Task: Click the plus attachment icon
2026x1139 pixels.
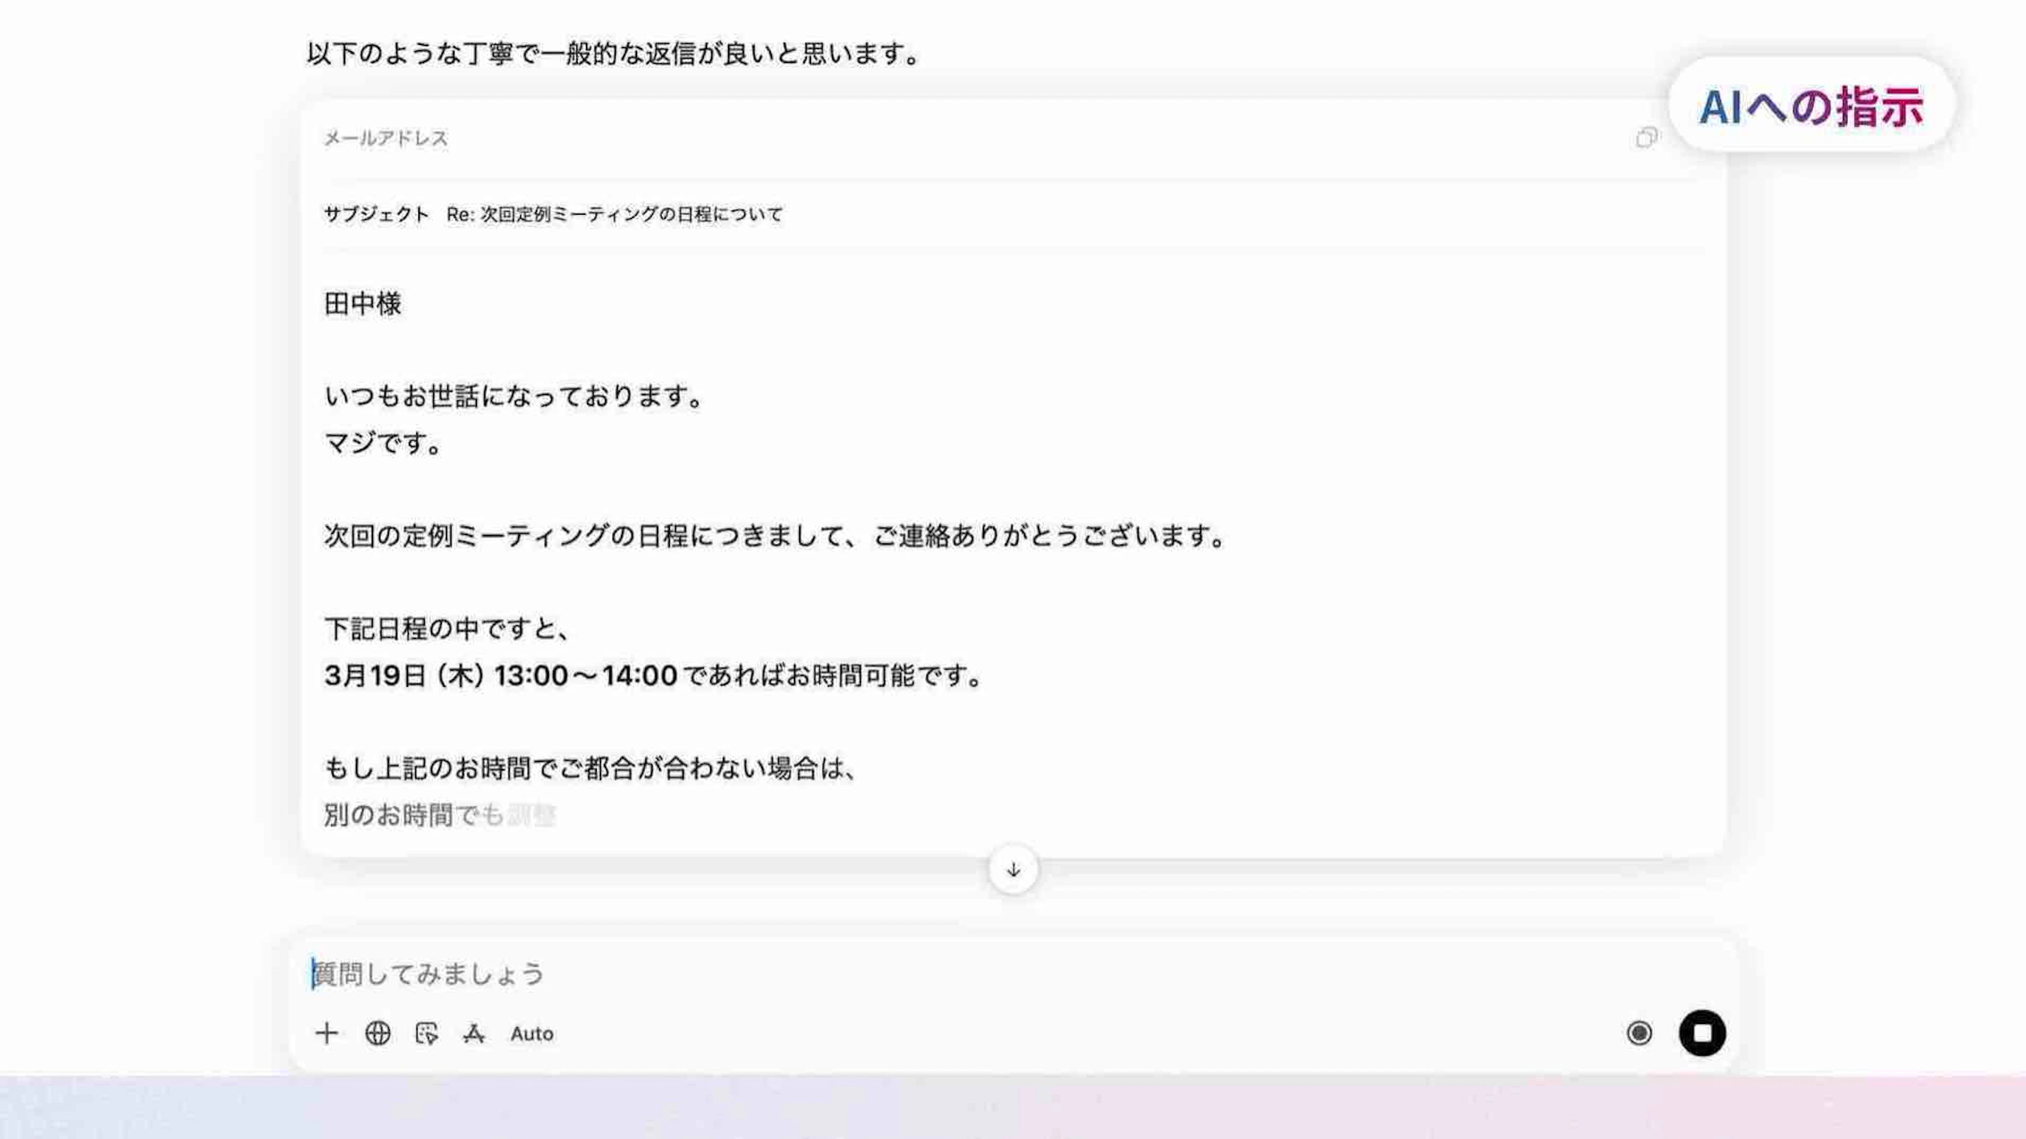Action: (x=327, y=1033)
